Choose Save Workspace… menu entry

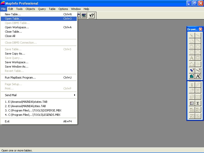(39, 62)
